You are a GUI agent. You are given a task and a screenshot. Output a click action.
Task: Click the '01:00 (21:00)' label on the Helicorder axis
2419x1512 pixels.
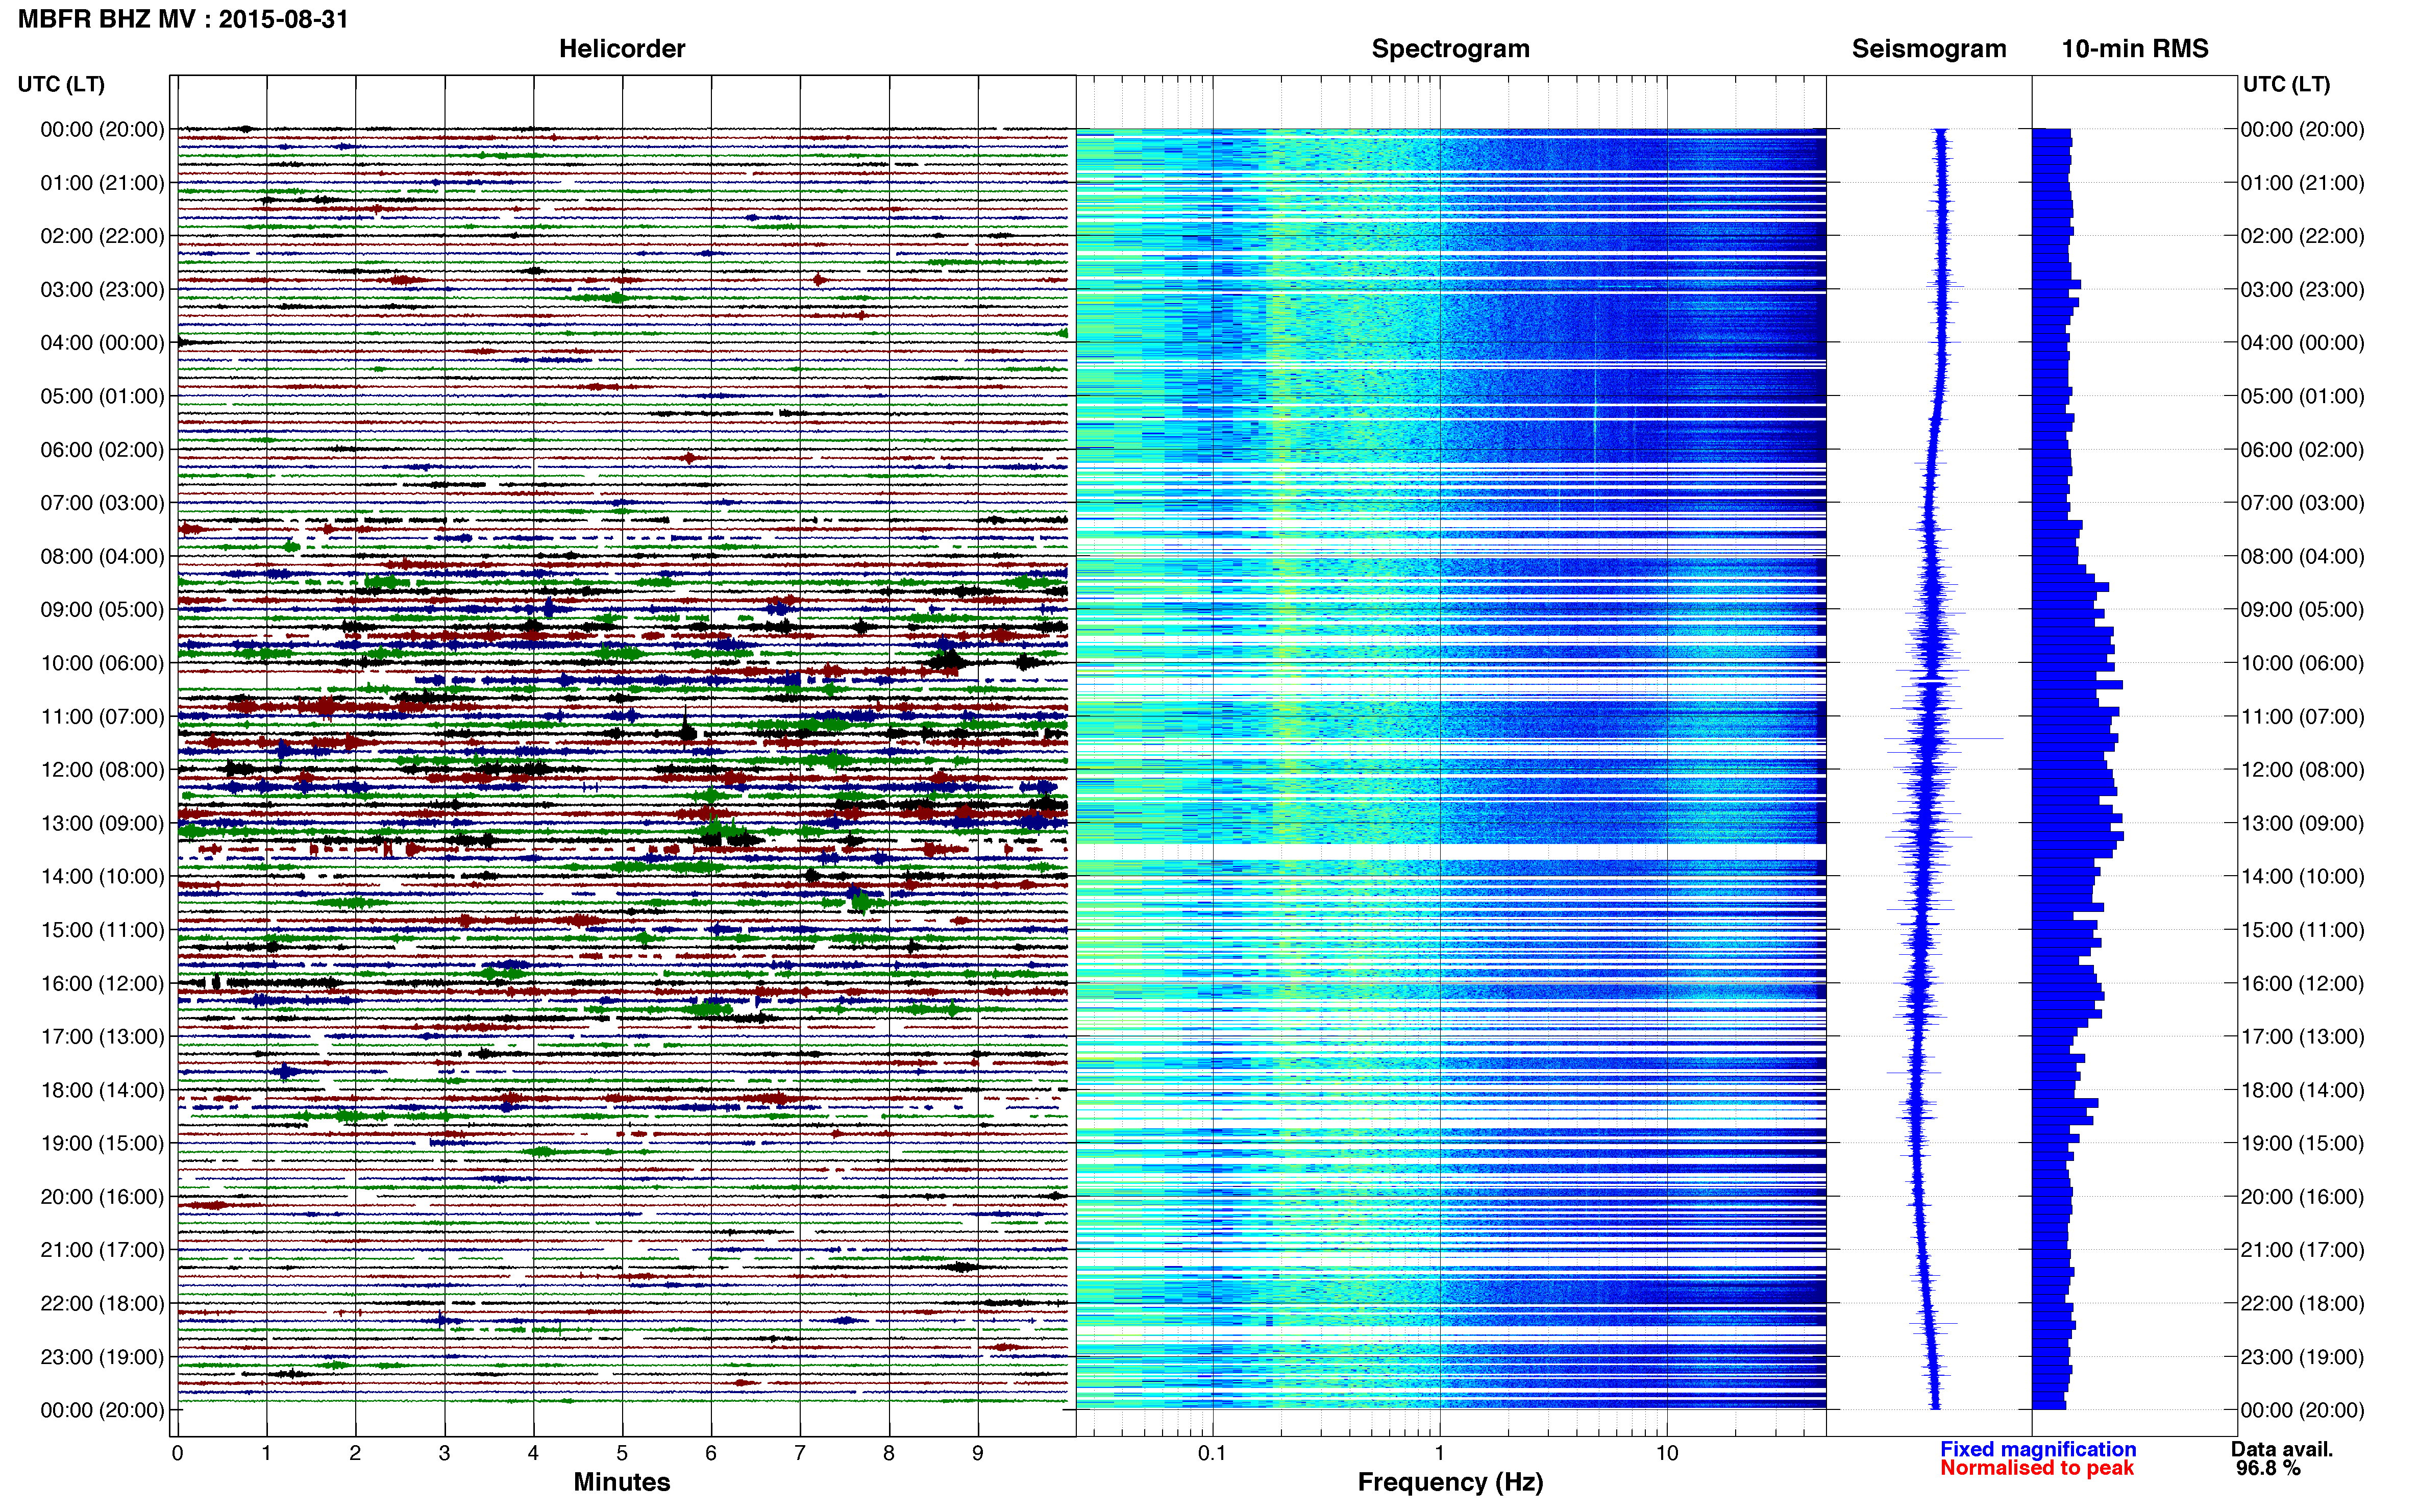[102, 183]
